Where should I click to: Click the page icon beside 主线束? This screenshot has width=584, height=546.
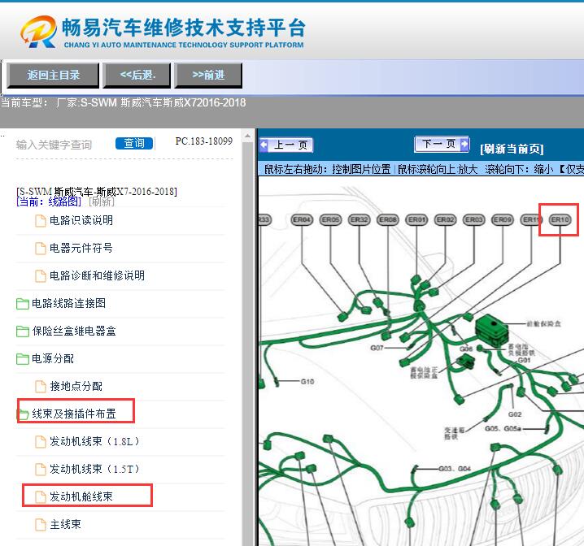point(40,524)
